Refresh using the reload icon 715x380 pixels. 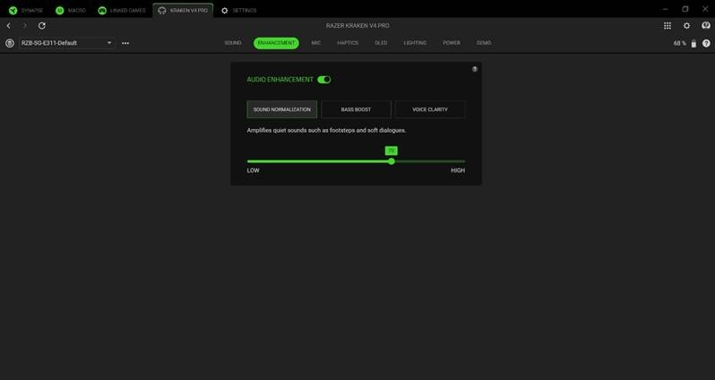click(42, 26)
